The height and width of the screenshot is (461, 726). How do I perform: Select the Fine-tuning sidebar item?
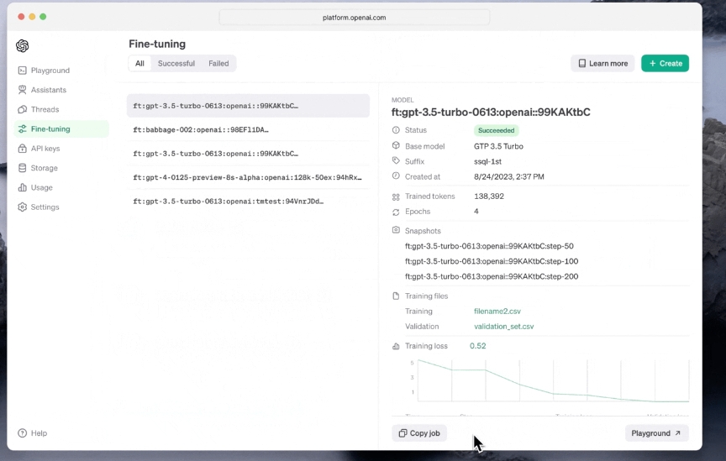pyautogui.click(x=50, y=129)
